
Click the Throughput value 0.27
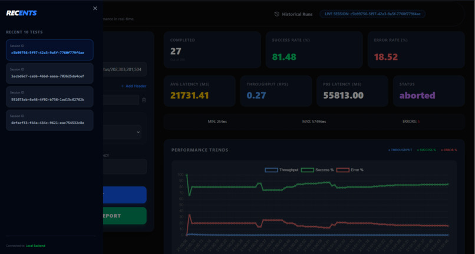tap(256, 95)
